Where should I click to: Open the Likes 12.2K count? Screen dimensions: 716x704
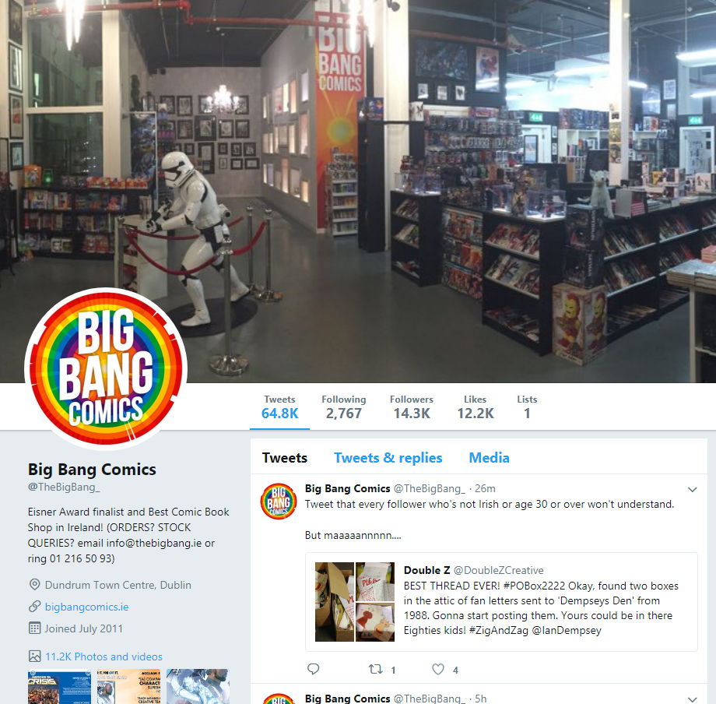point(476,407)
